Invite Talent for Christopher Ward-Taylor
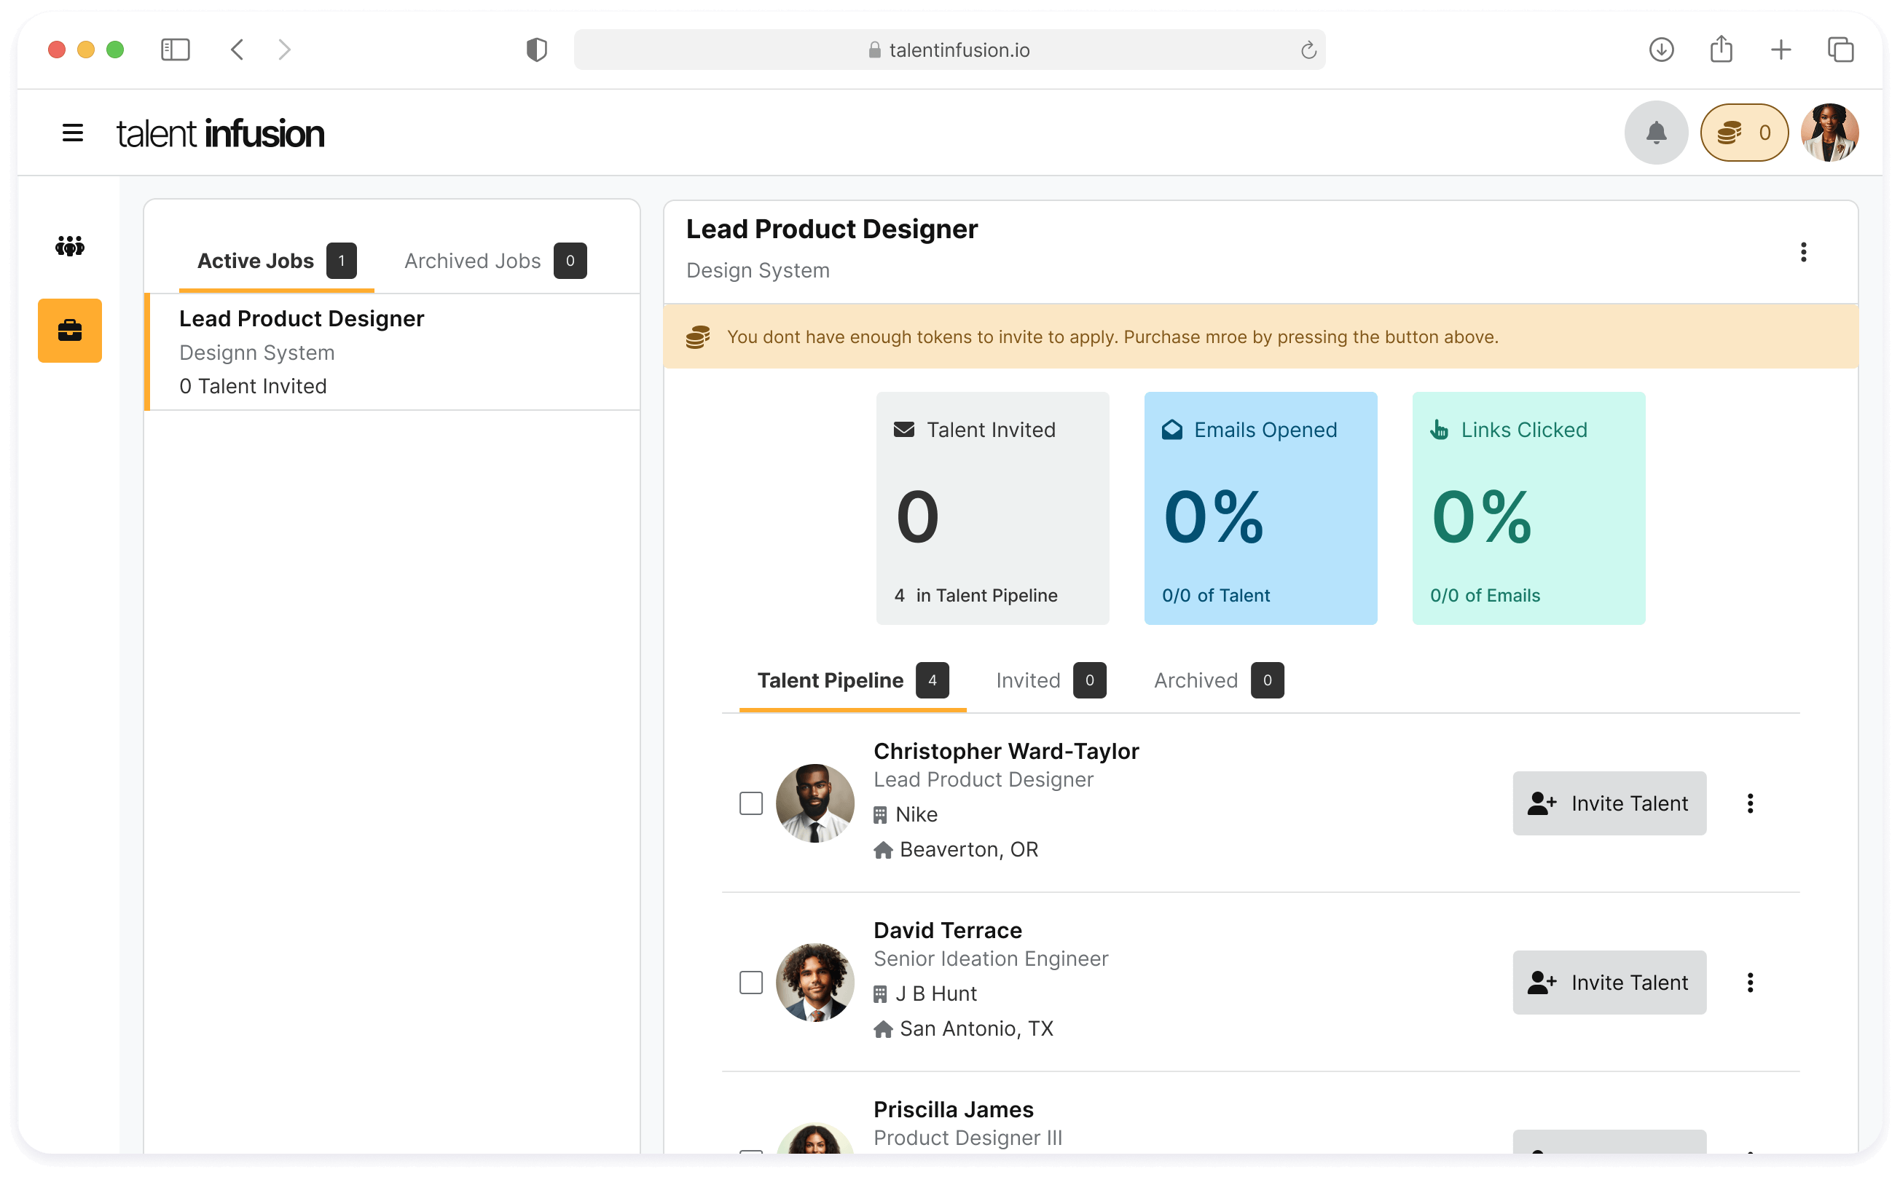Image resolution: width=1900 pixels, height=1177 pixels. (x=1609, y=803)
